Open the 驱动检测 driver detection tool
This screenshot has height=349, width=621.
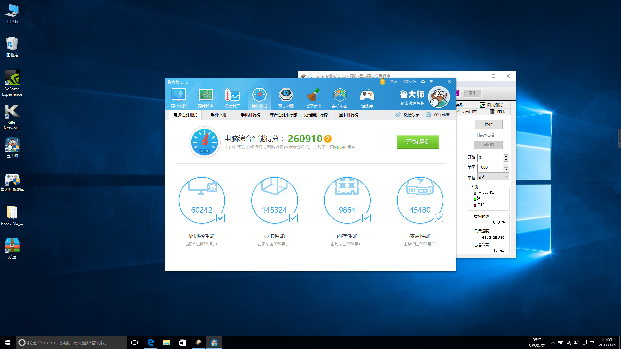point(286,98)
